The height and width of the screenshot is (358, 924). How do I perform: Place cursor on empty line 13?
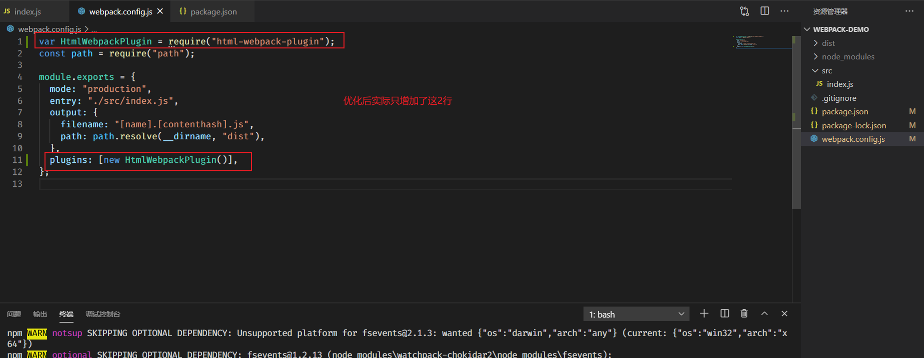point(385,184)
